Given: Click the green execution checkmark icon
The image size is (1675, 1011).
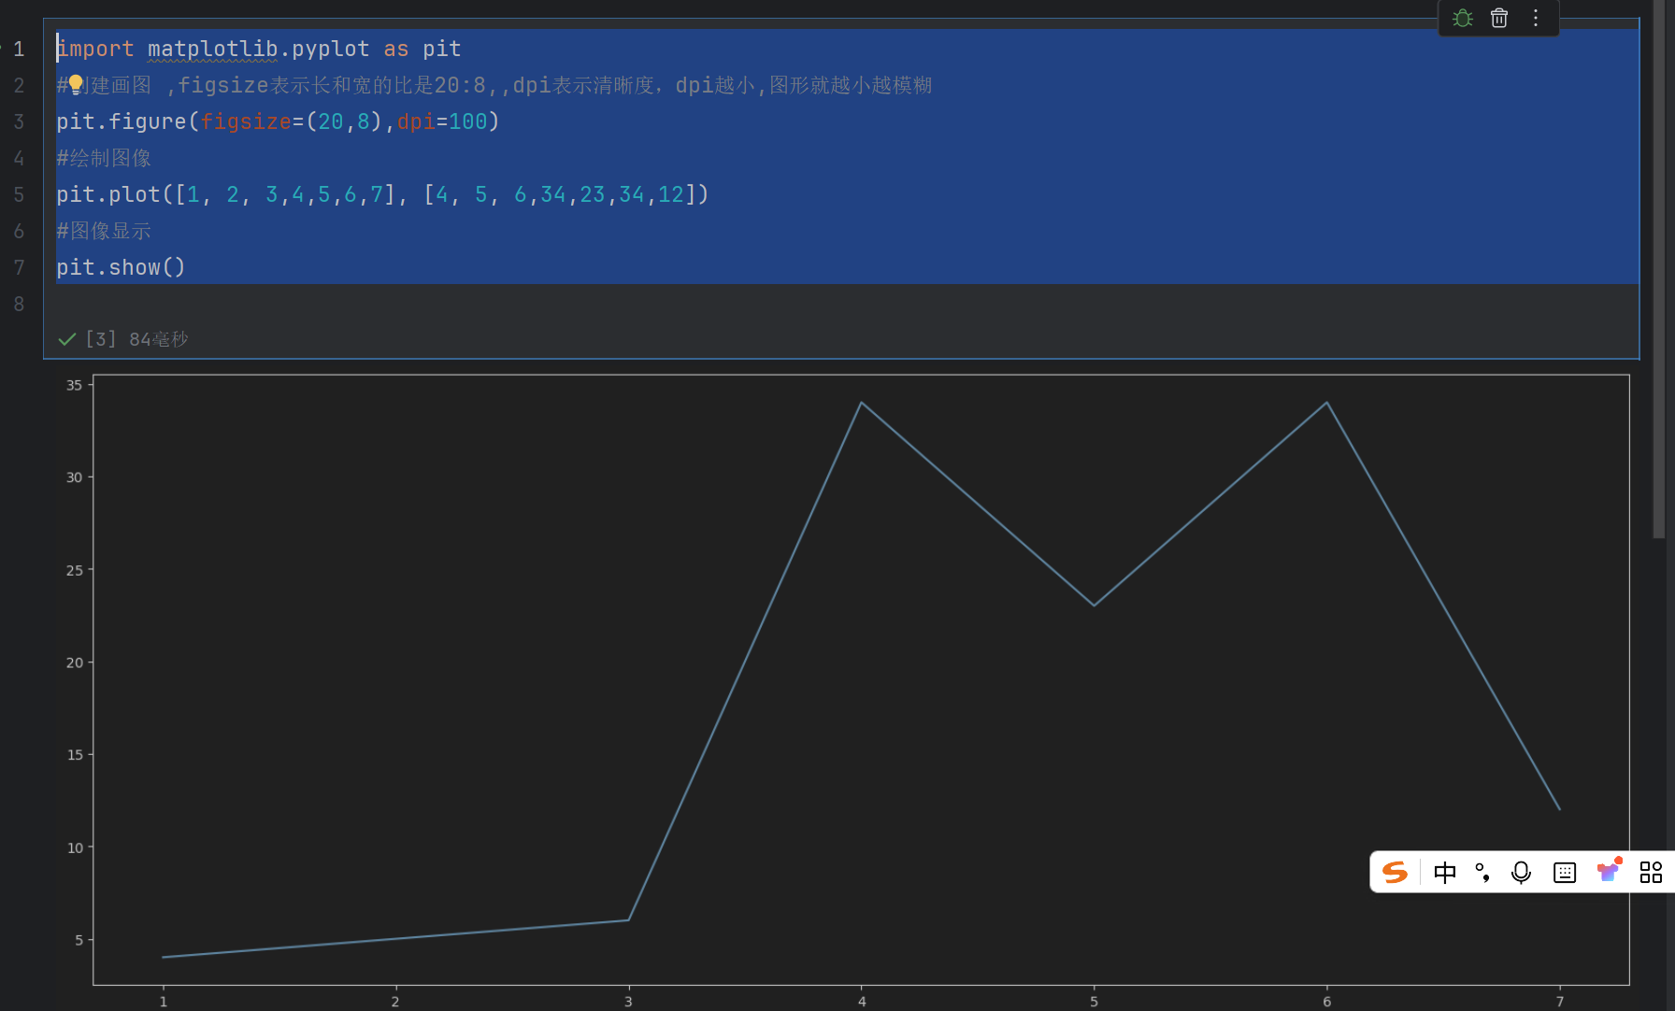Looking at the screenshot, I should pyautogui.click(x=67, y=339).
